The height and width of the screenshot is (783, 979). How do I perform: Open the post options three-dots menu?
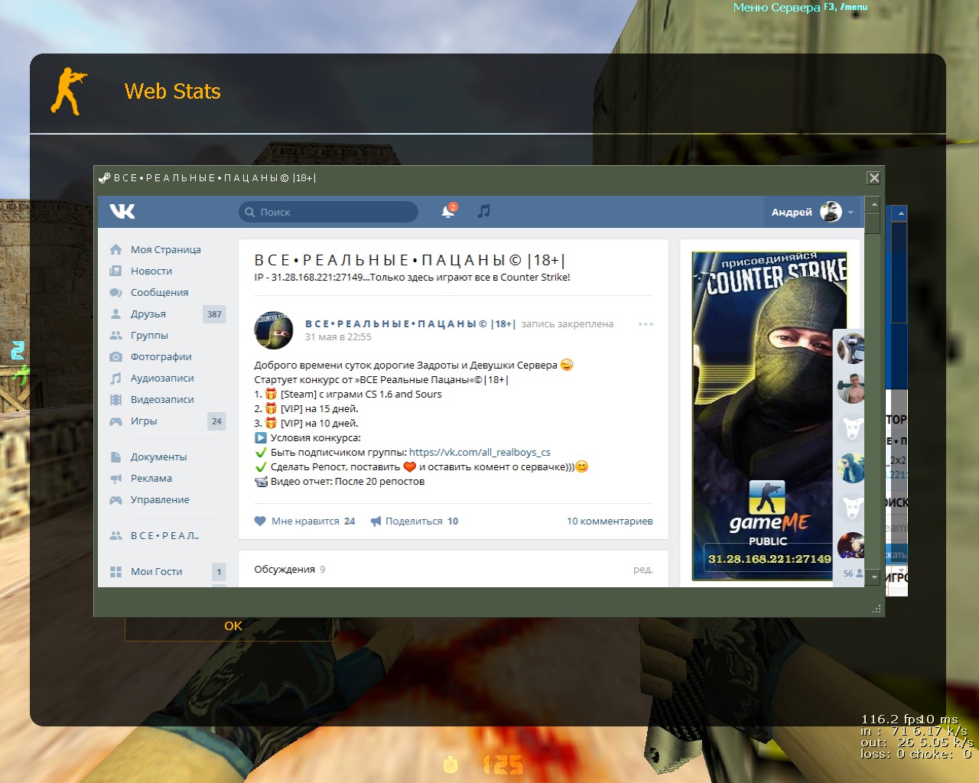[646, 324]
